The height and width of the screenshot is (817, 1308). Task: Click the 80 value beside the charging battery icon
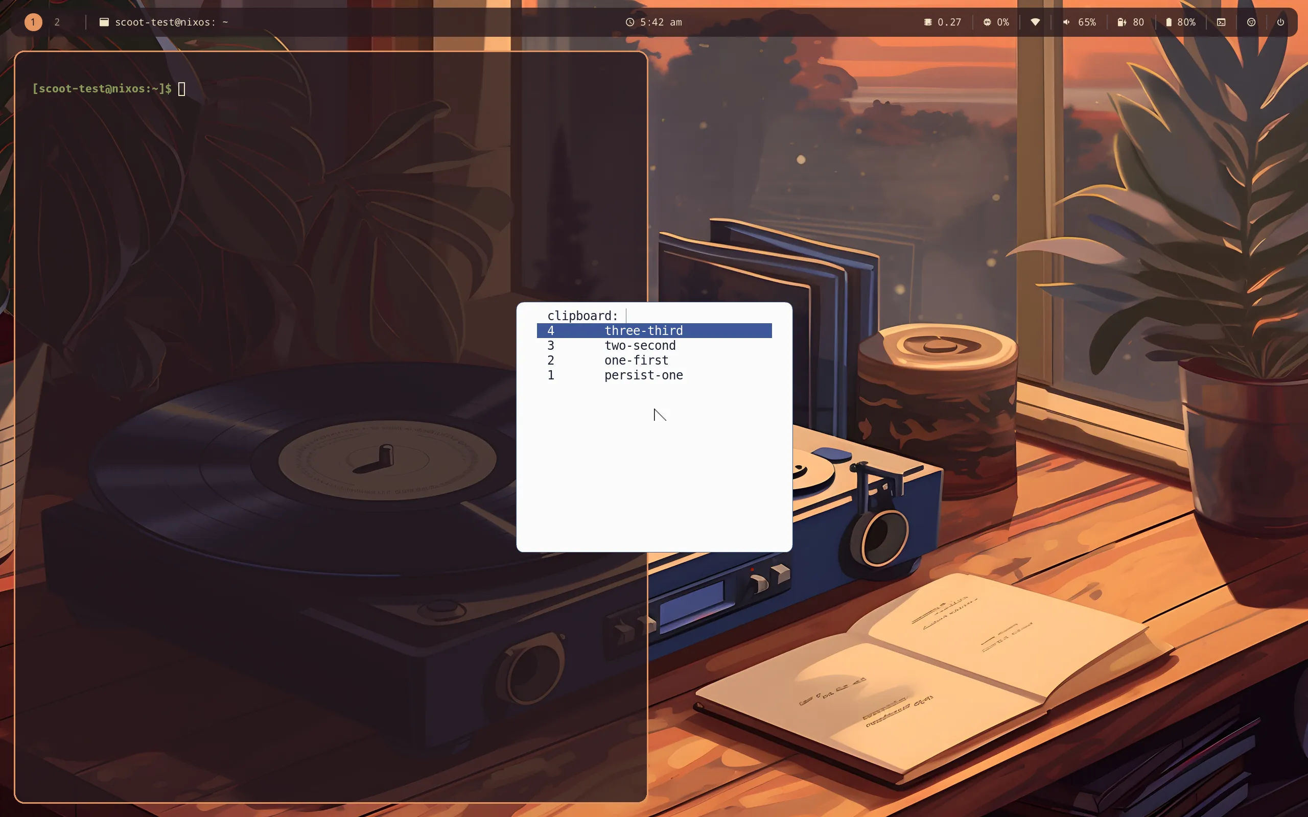[1138, 22]
